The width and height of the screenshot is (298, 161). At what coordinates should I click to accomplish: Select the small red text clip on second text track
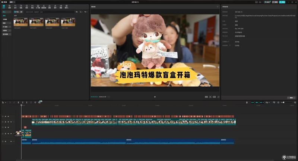25,127
